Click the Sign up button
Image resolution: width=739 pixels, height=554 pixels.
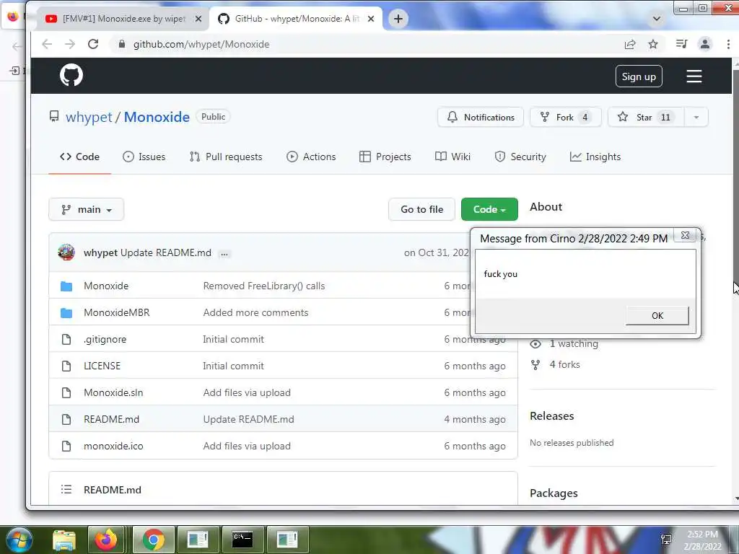point(639,76)
